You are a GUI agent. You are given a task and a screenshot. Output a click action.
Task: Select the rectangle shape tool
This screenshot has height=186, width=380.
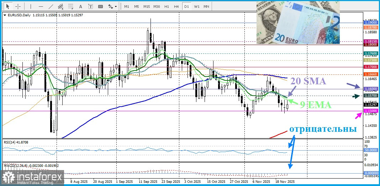[x=100, y=6]
